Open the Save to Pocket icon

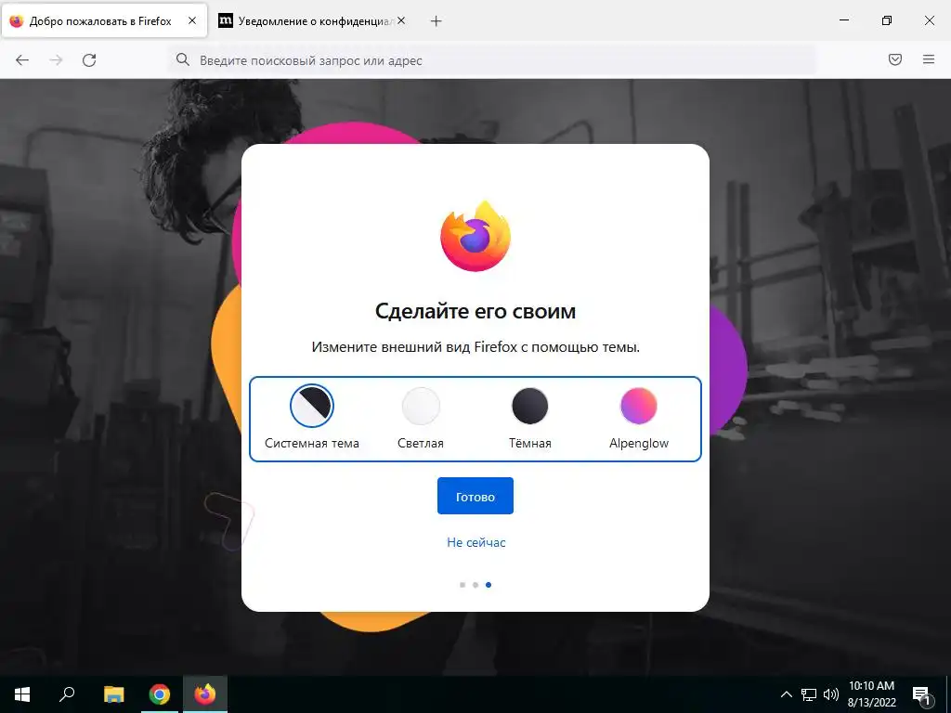click(895, 59)
